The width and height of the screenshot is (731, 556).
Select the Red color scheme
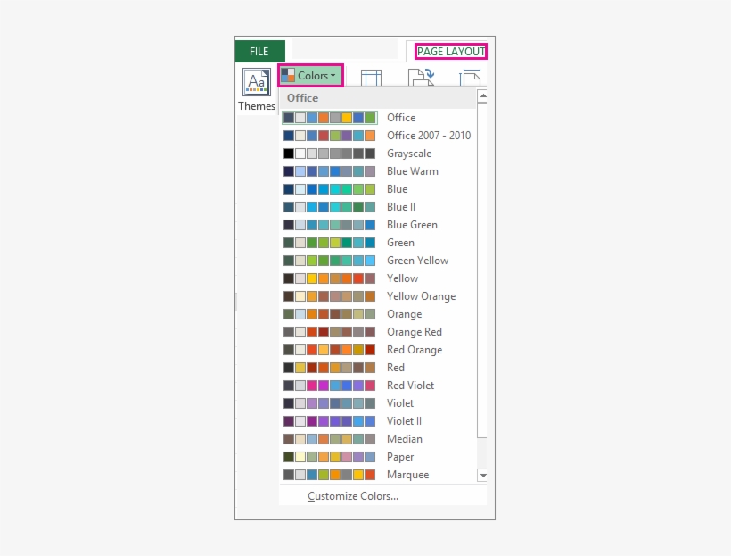point(379,368)
